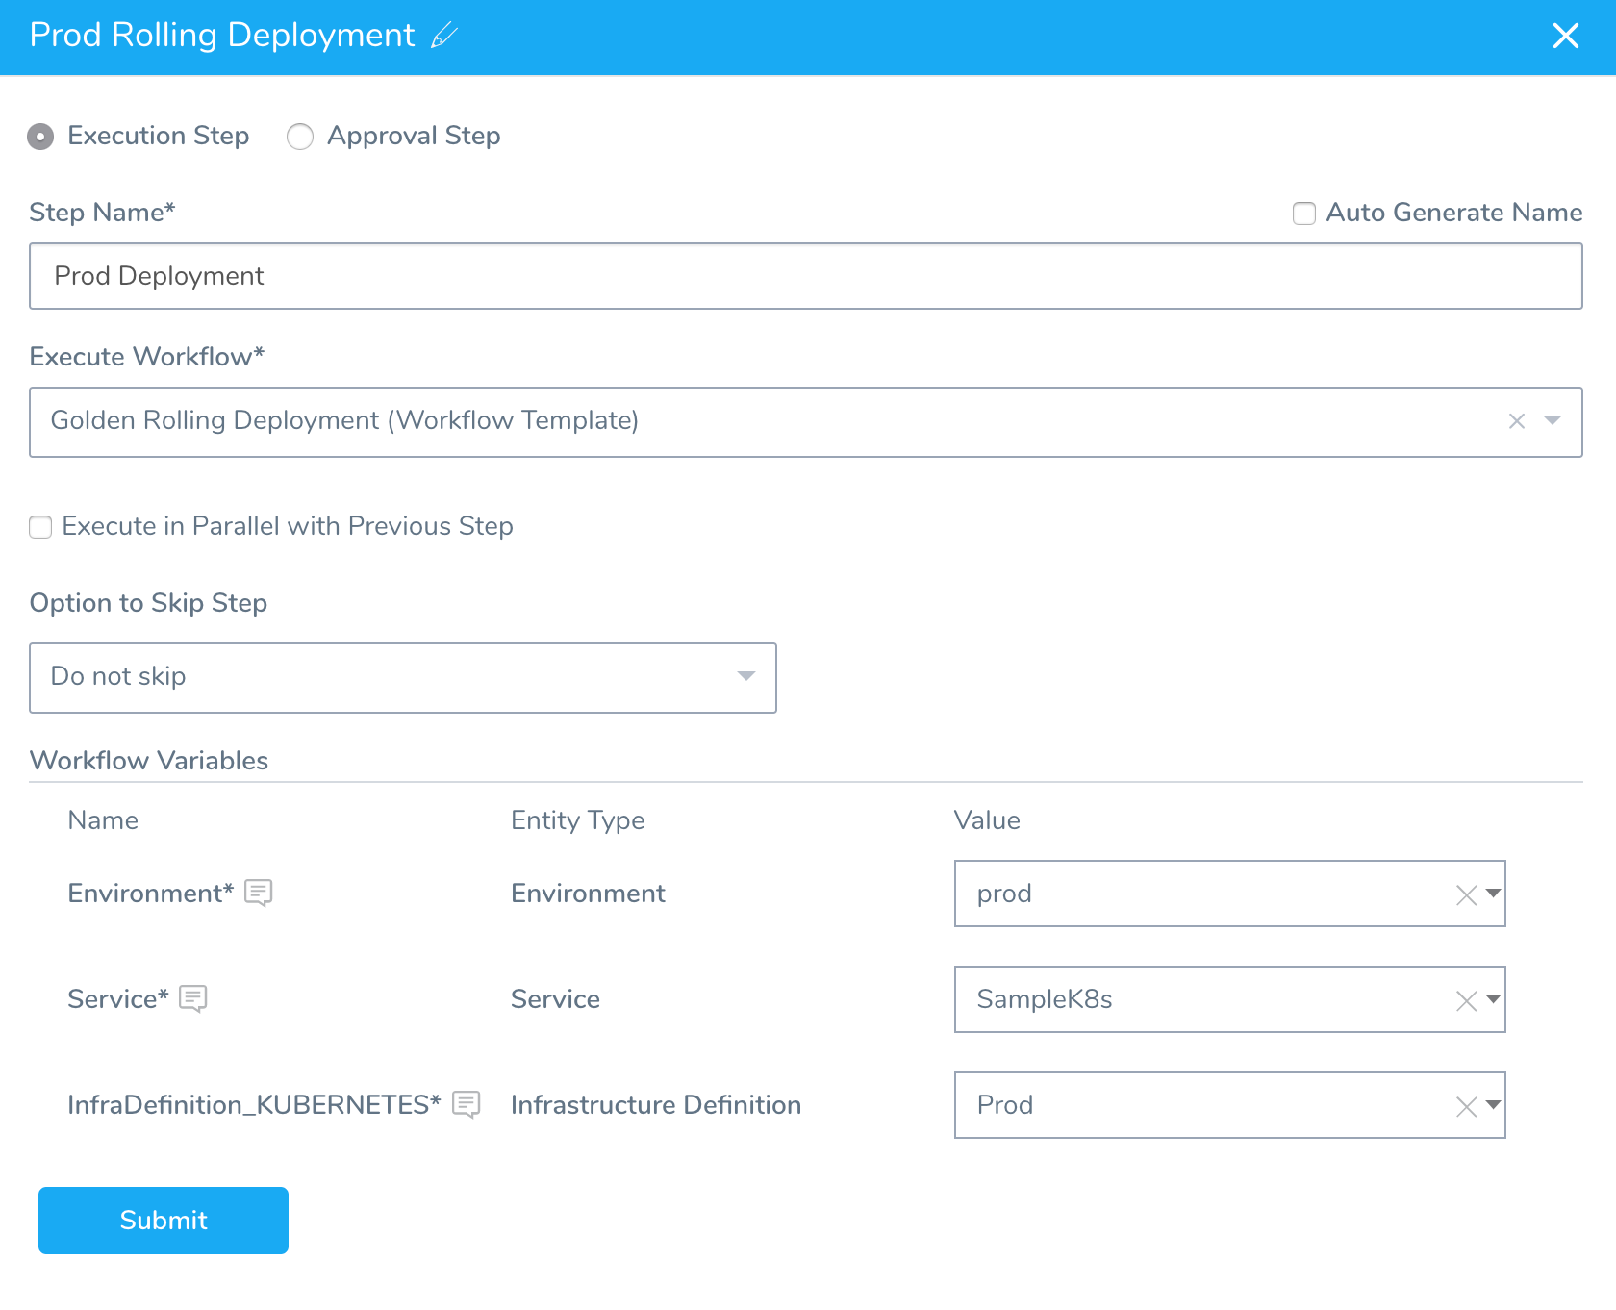Clear the SampleK8s service value
This screenshot has height=1310, width=1616.
point(1466,1001)
